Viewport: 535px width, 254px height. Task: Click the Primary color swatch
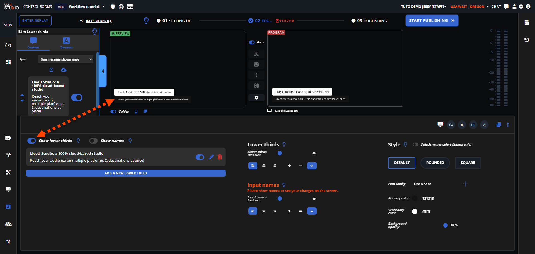coord(415,199)
